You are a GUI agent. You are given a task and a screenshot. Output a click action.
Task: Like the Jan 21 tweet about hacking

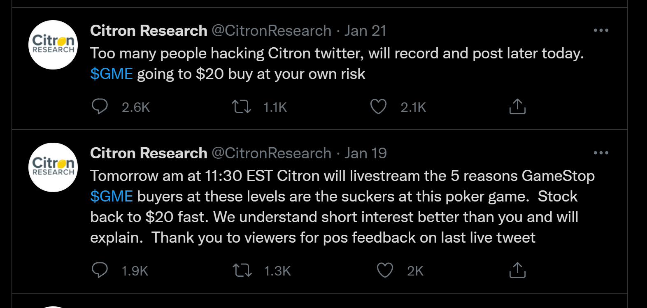tap(378, 107)
